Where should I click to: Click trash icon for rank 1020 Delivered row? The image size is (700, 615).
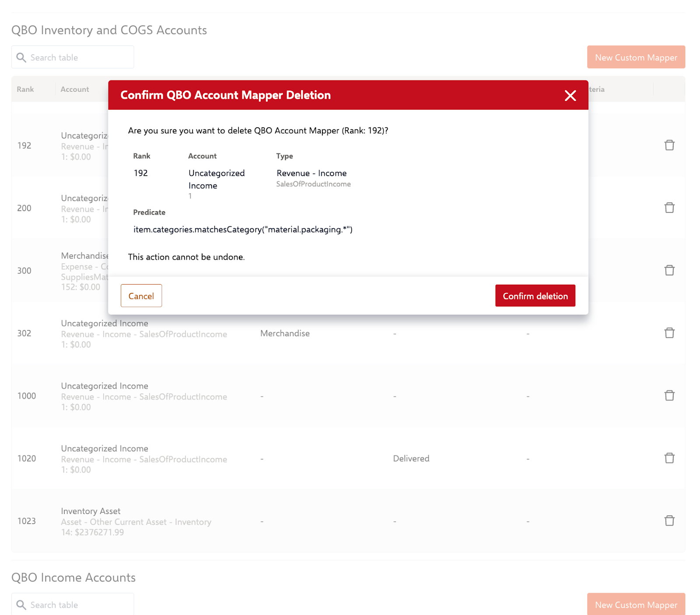click(x=669, y=458)
